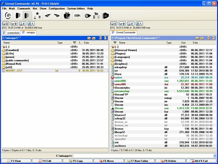Screen dimensions: 218x164
Task: Open history icon in left path bar
Action: (105, 38)
